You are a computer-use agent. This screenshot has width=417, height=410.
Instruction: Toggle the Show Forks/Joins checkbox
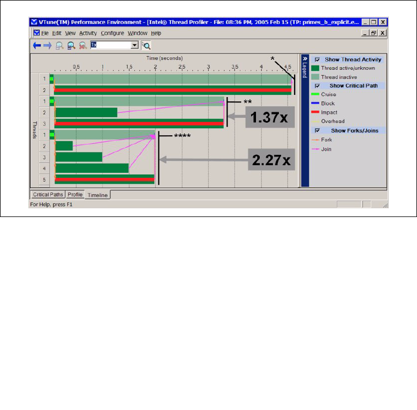click(317, 130)
